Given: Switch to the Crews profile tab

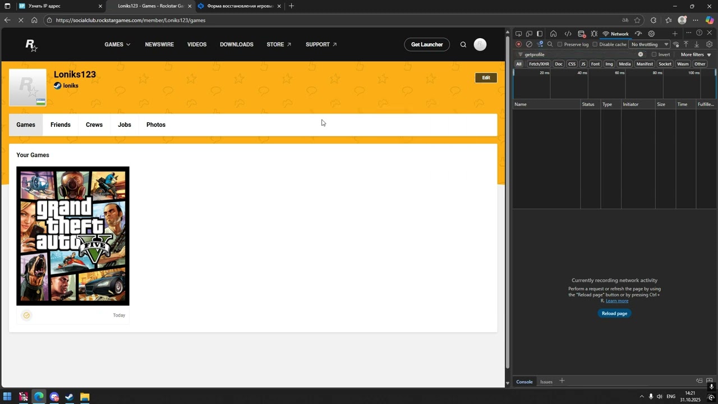Looking at the screenshot, I should click(94, 125).
